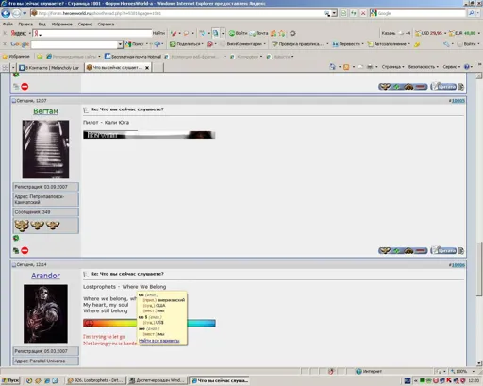Click the browser Forward arrow button
Image resolution: width=483 pixels, height=386 pixels.
click(16, 13)
